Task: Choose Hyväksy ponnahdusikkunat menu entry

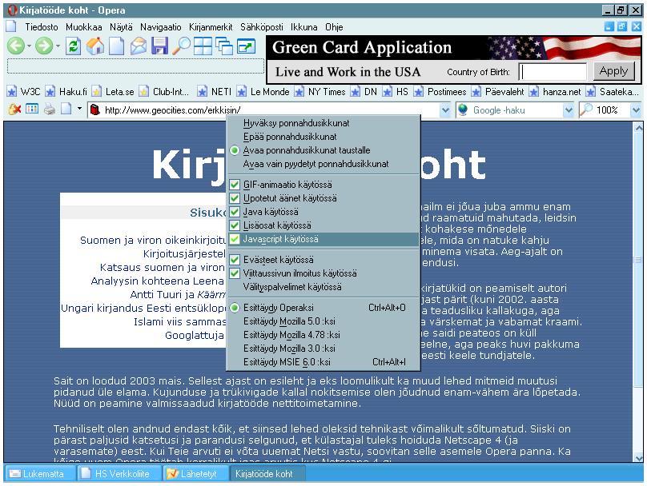Action: point(323,123)
